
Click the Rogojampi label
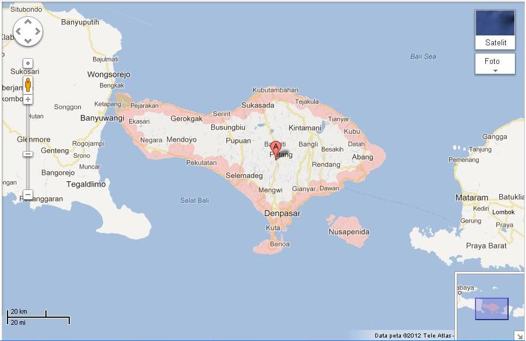[88, 143]
